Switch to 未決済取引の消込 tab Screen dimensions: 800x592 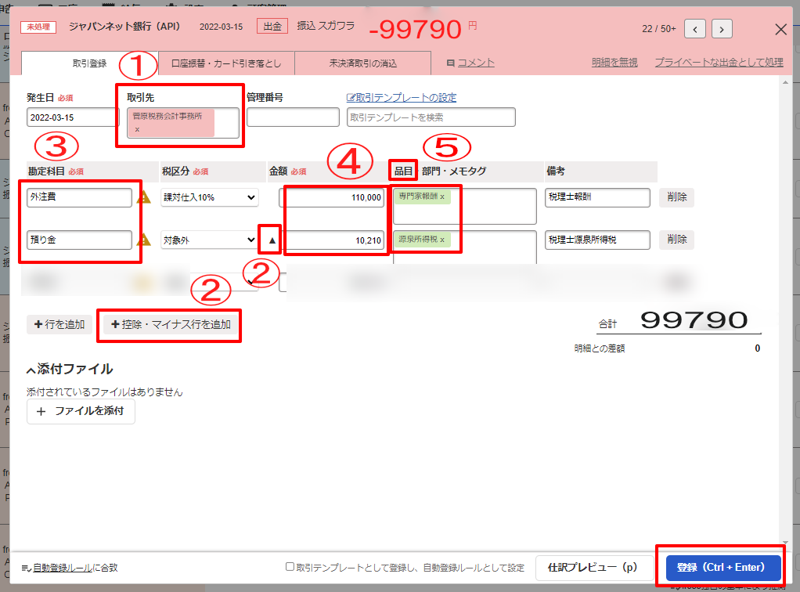[362, 63]
